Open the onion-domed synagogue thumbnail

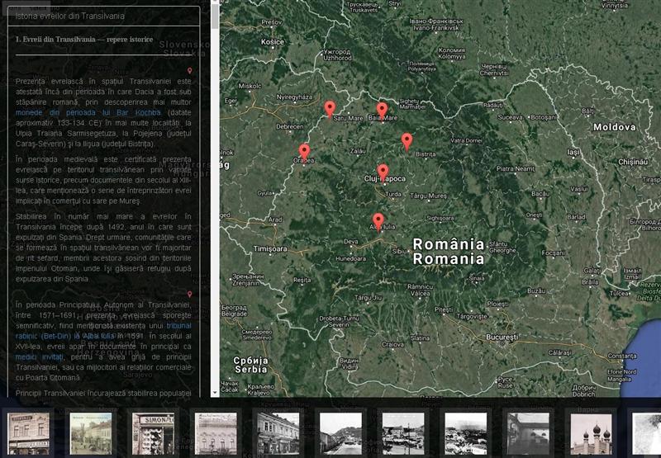pyautogui.click(x=591, y=433)
